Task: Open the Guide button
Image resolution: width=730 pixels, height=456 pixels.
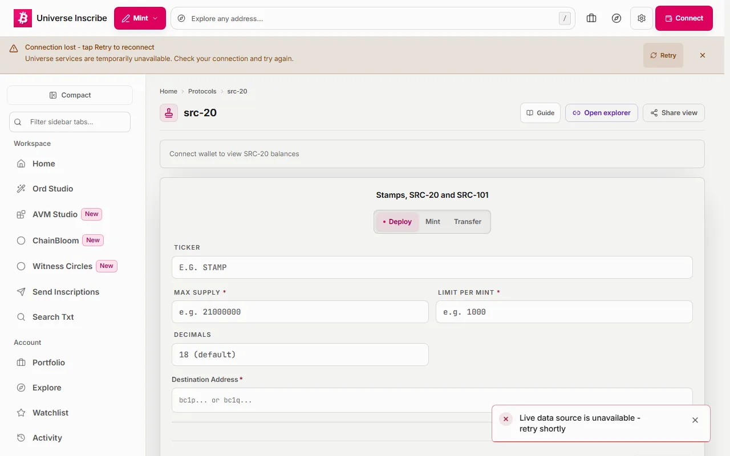Action: [x=540, y=113]
